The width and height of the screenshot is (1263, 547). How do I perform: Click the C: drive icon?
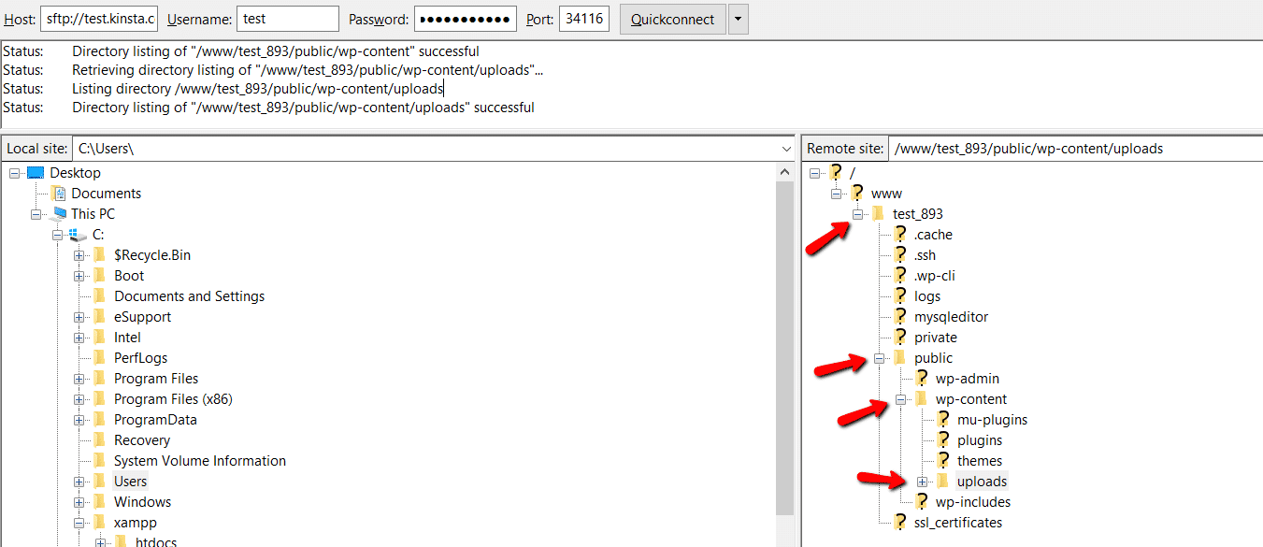79,235
